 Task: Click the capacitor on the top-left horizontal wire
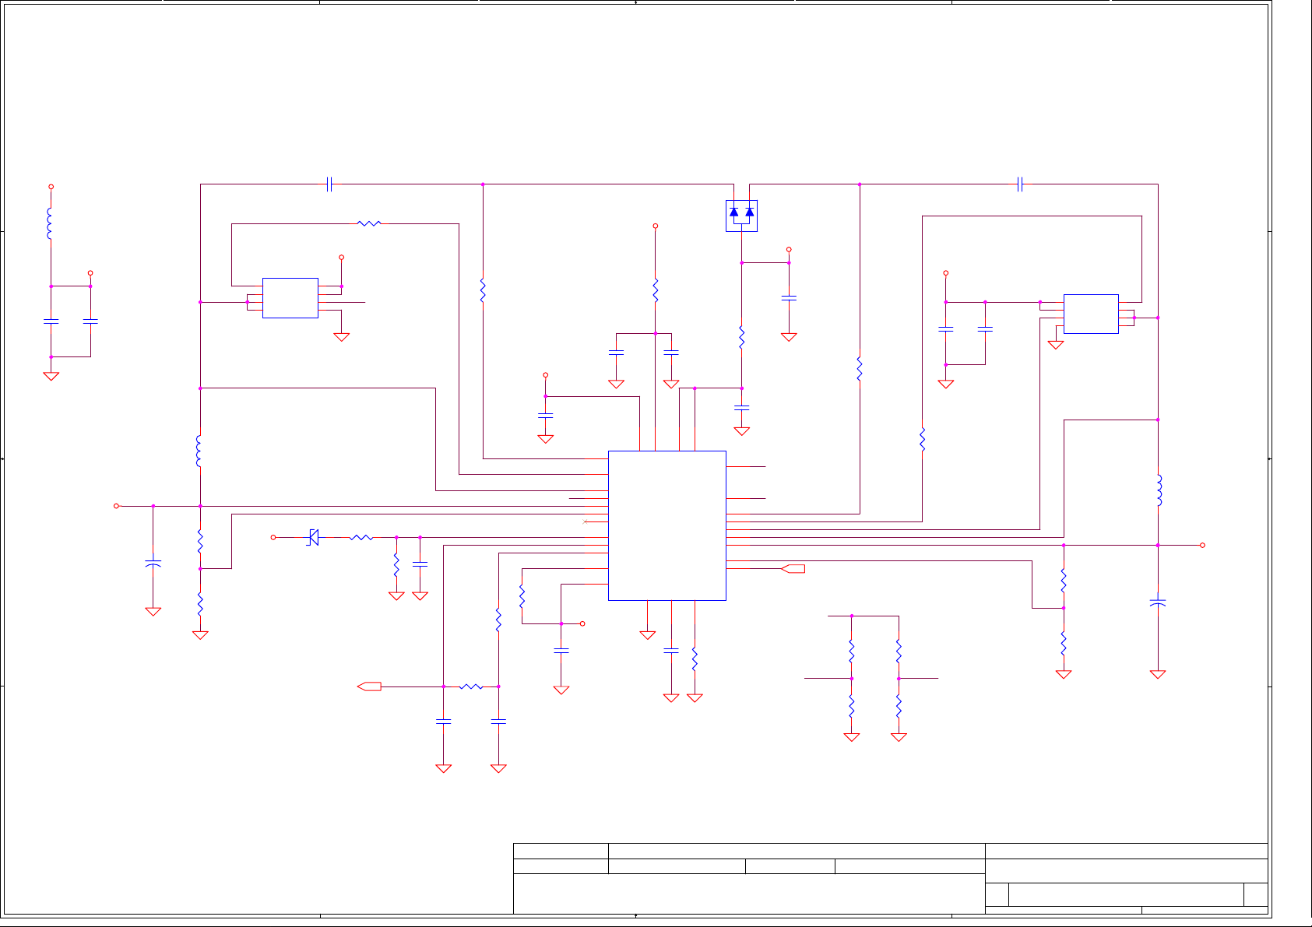(329, 184)
